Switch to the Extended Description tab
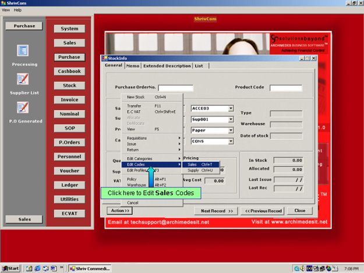 167,66
